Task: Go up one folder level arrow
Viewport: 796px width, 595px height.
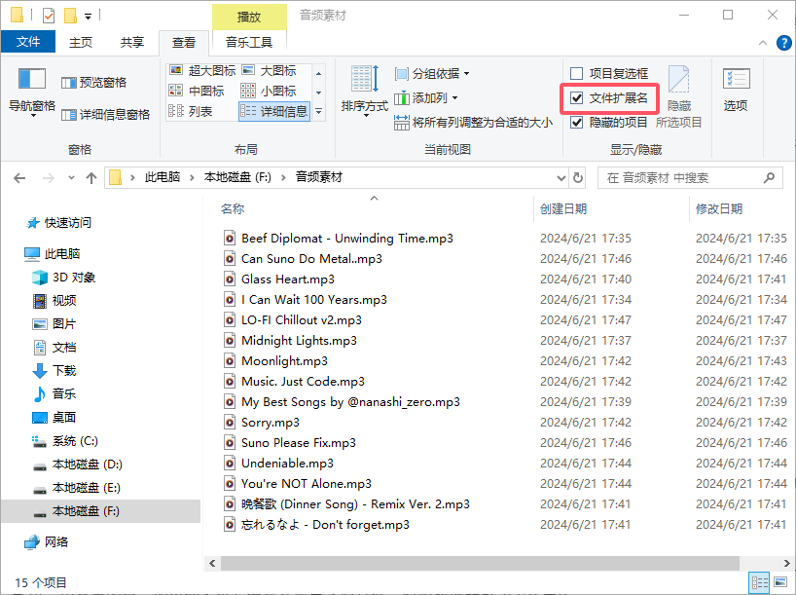Action: [x=91, y=178]
